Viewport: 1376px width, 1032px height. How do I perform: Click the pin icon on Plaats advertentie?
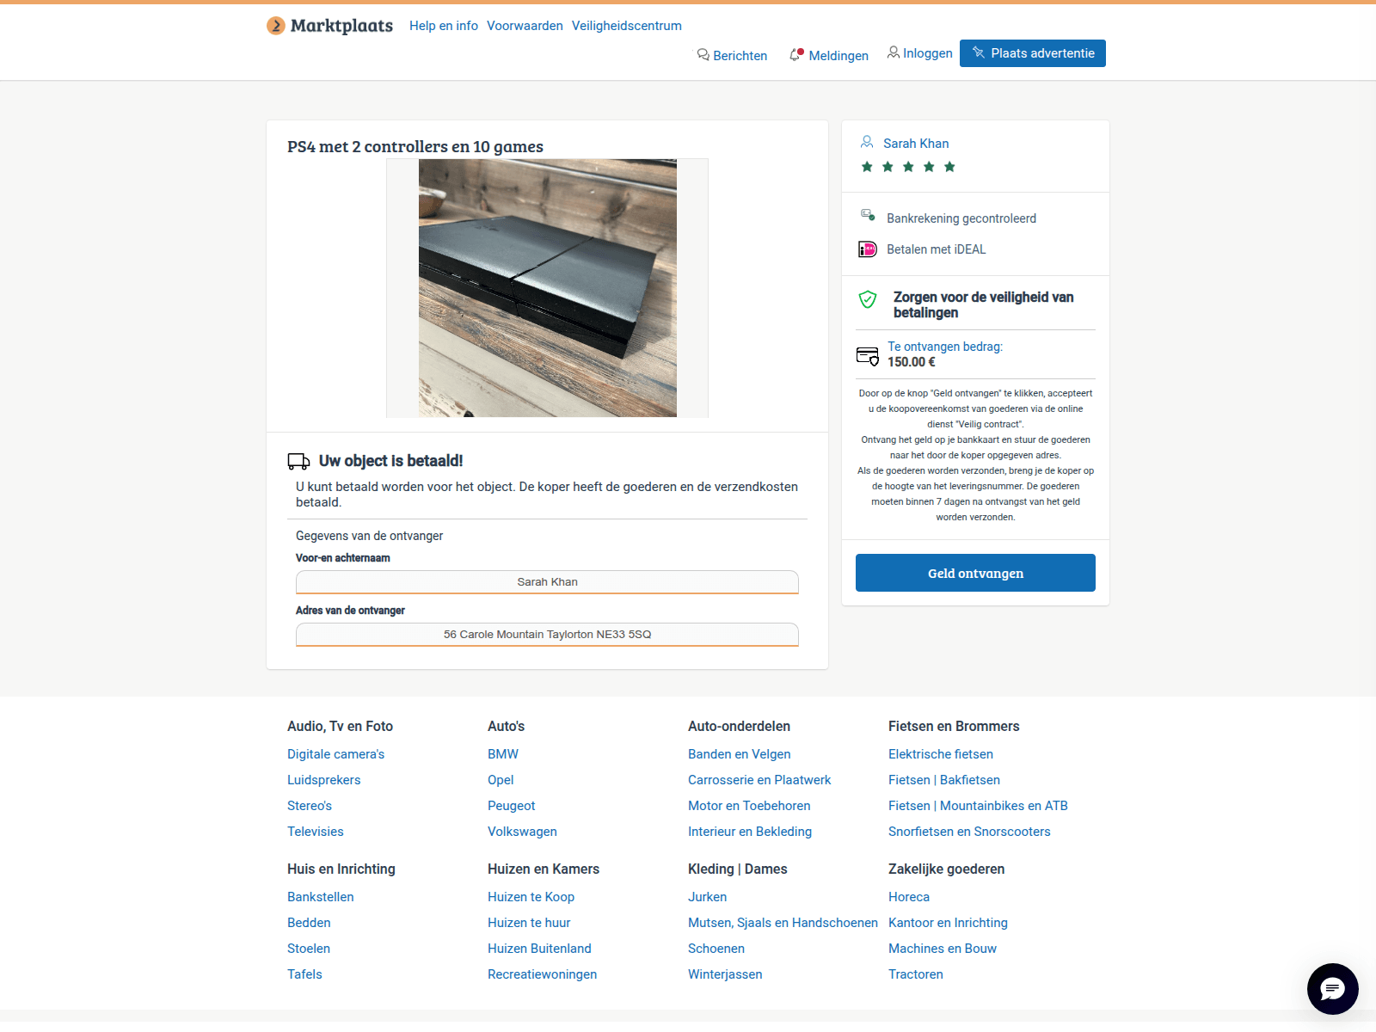tap(979, 52)
